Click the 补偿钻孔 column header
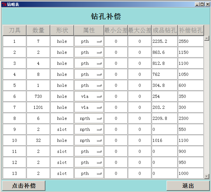The image size is (211, 192). (x=191, y=30)
